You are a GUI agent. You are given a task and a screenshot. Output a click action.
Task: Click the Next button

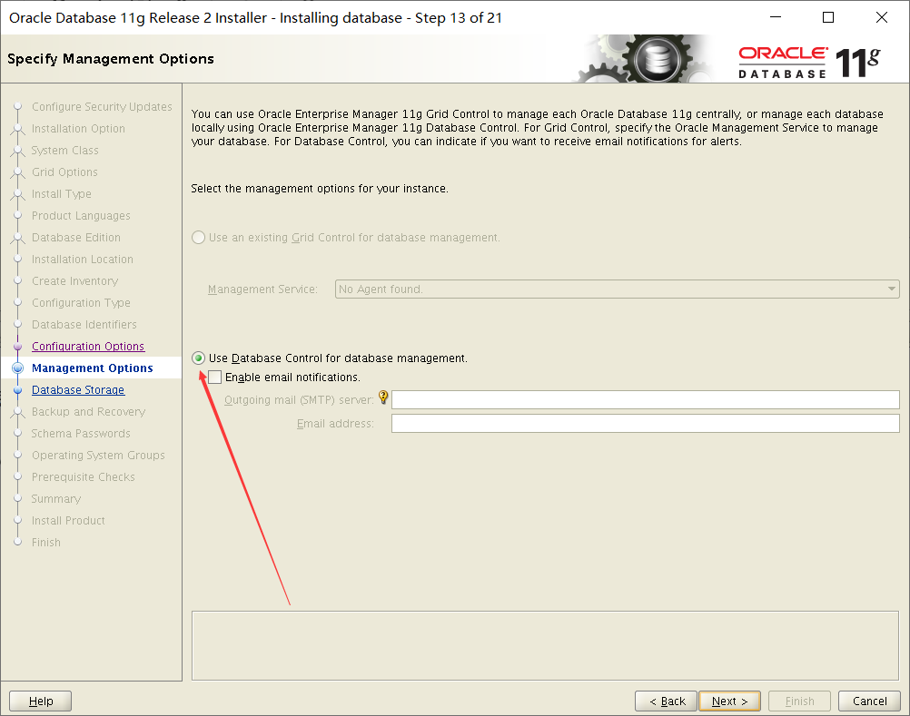tap(729, 701)
